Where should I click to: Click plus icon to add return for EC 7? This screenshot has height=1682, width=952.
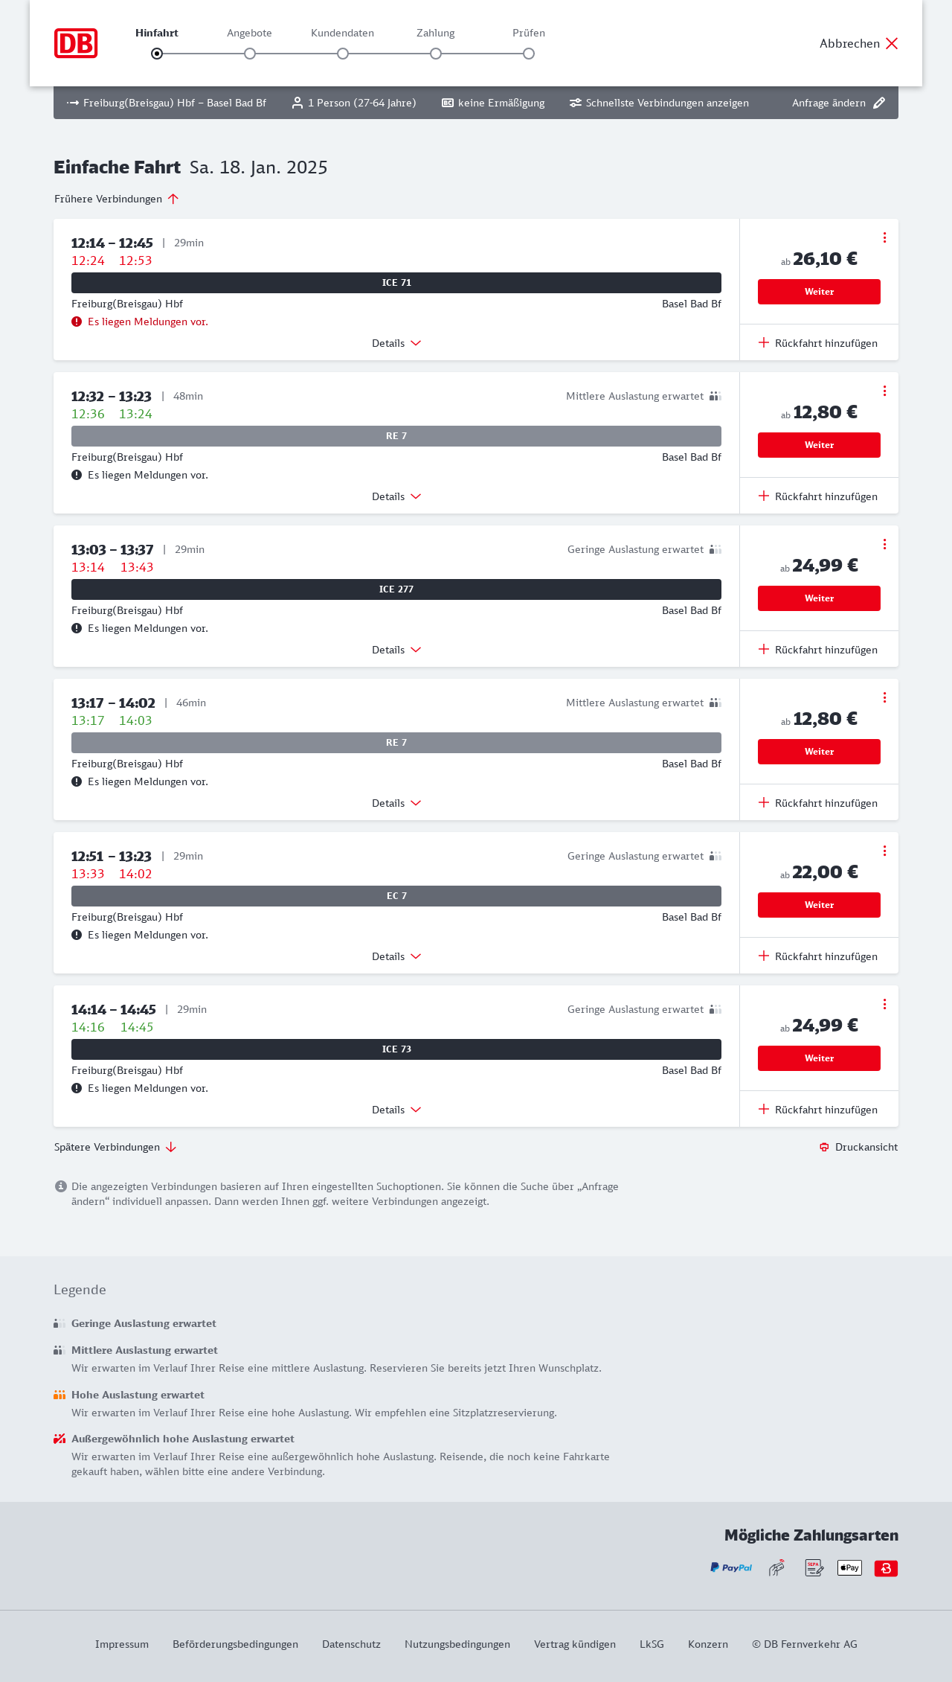[x=764, y=956]
